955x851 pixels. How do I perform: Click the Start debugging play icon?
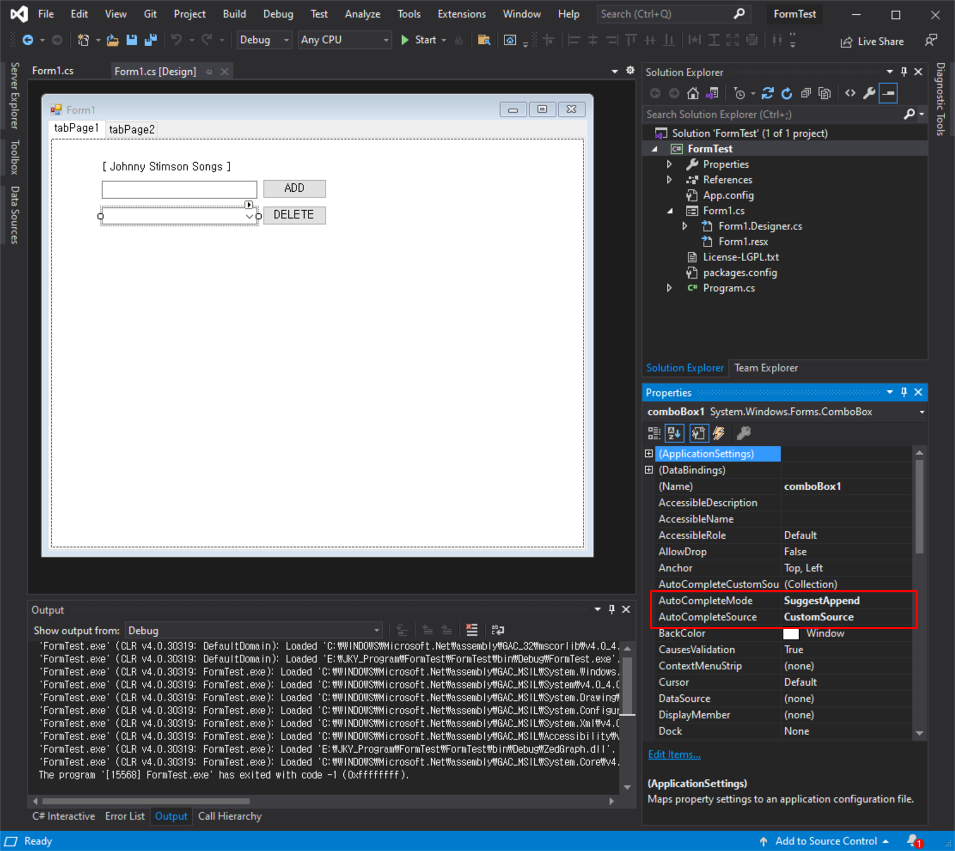(405, 40)
